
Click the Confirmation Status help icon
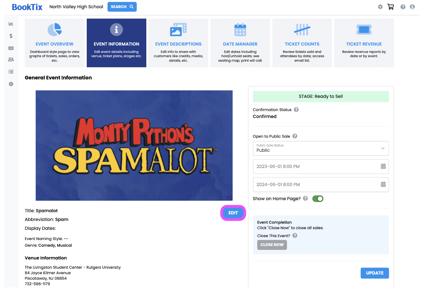coord(296,110)
